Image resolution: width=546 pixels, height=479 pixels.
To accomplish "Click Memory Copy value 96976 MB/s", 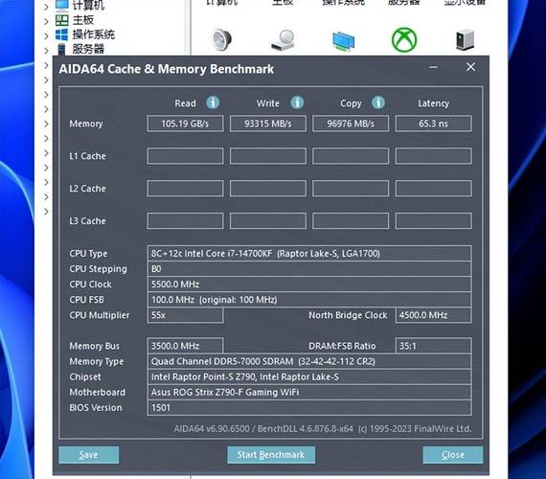I will tap(351, 124).
